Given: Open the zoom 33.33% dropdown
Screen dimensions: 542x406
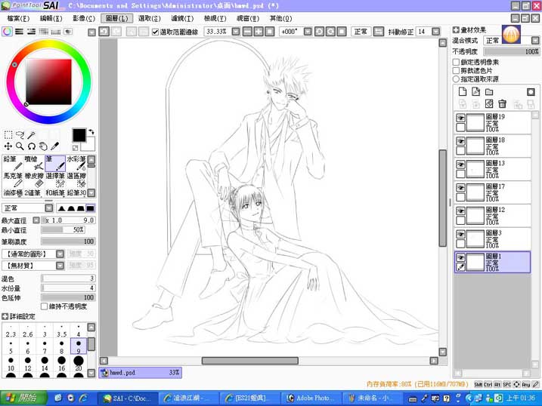Looking at the screenshot, I should click(x=236, y=32).
